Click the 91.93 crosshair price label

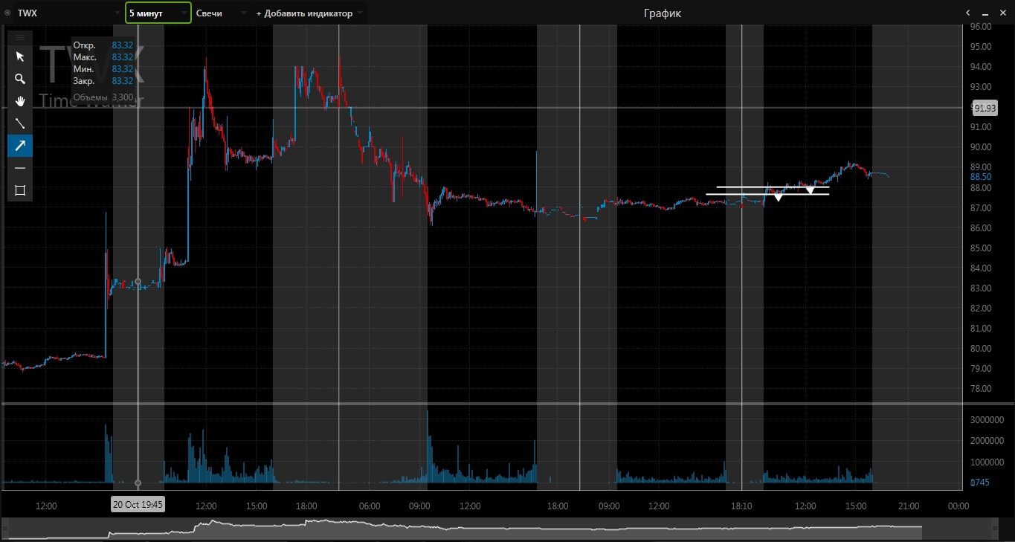pyautogui.click(x=985, y=109)
